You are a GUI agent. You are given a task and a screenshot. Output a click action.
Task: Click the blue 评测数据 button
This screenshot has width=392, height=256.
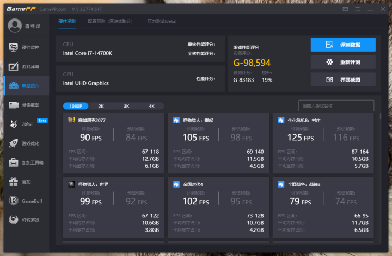[x=343, y=45]
